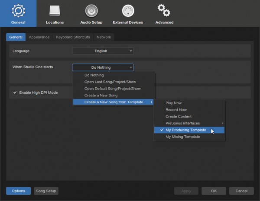This screenshot has height=201, width=260.
Task: Open the Song Setup button
Action: (46, 191)
